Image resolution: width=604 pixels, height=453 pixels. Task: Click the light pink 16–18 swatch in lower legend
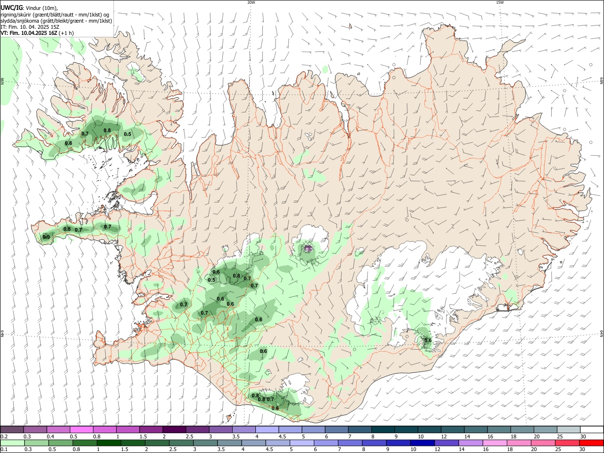point(496,443)
